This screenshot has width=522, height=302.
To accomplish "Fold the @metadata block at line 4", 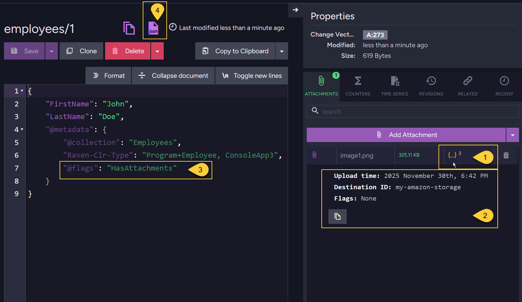I will click(22, 129).
